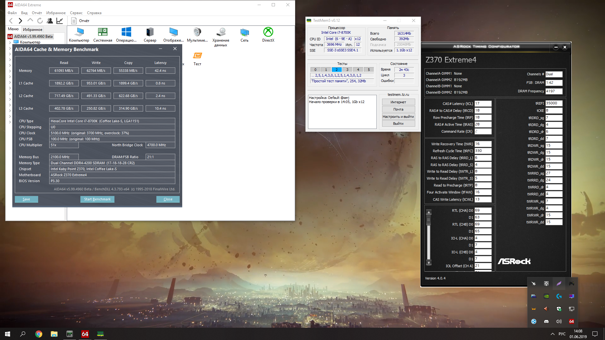Click the Выйти button in TestMem5
This screenshot has width=605, height=340.
coord(398,124)
